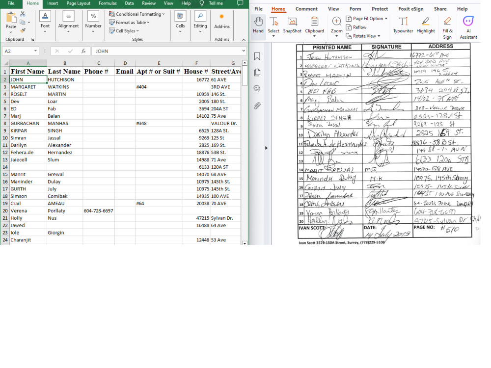Click the Zoom magnifier tool
491x368 pixels.
tap(336, 26)
